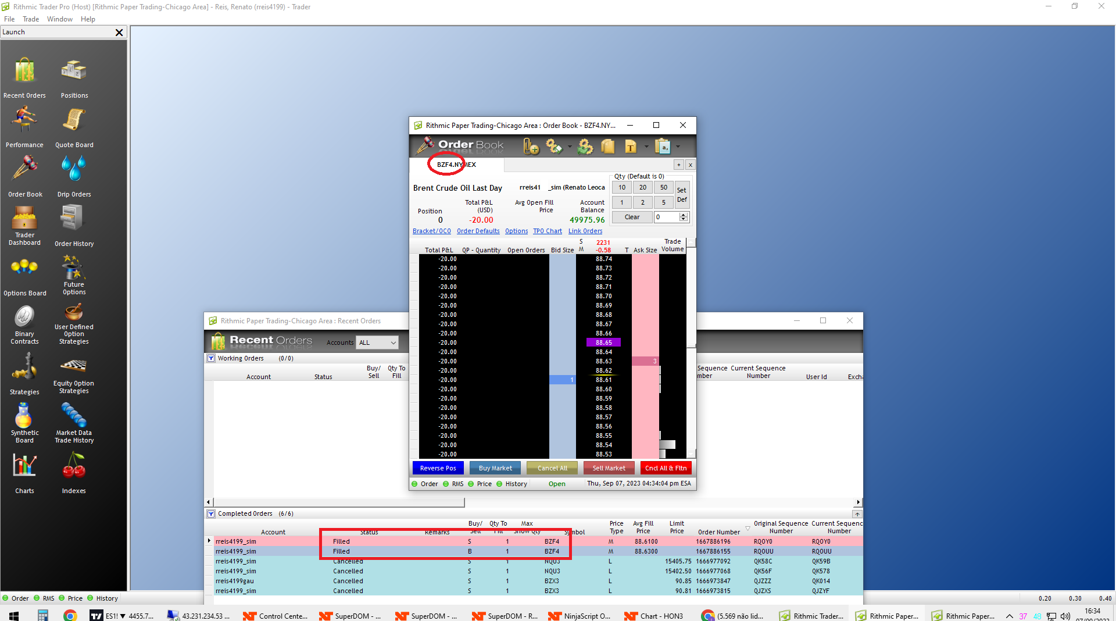This screenshot has width=1116, height=621.
Task: Toggle the Completed Orders filter checkbox
Action: tap(211, 514)
